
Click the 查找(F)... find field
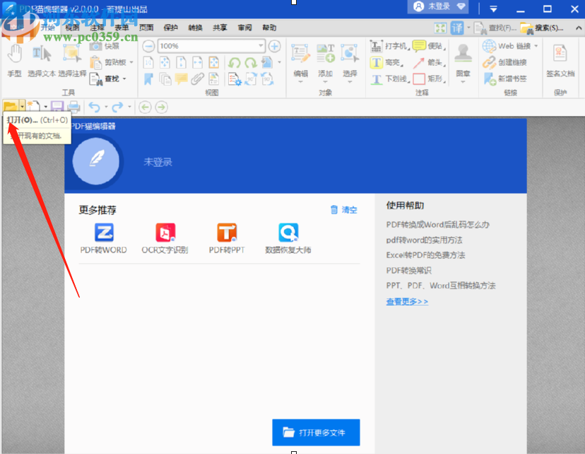tap(495, 28)
